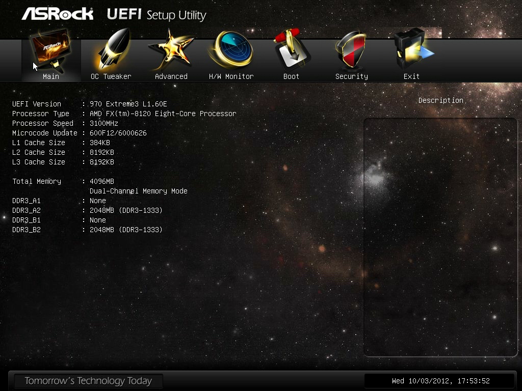The image size is (522, 391).
Task: Click the L2 Cache Size label
Action: pyautogui.click(x=39, y=152)
